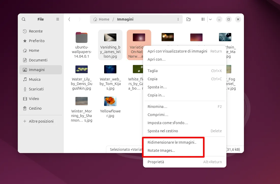Go back with the left arrow
Image resolution: width=280 pixels, height=184 pixels.
point(69,19)
